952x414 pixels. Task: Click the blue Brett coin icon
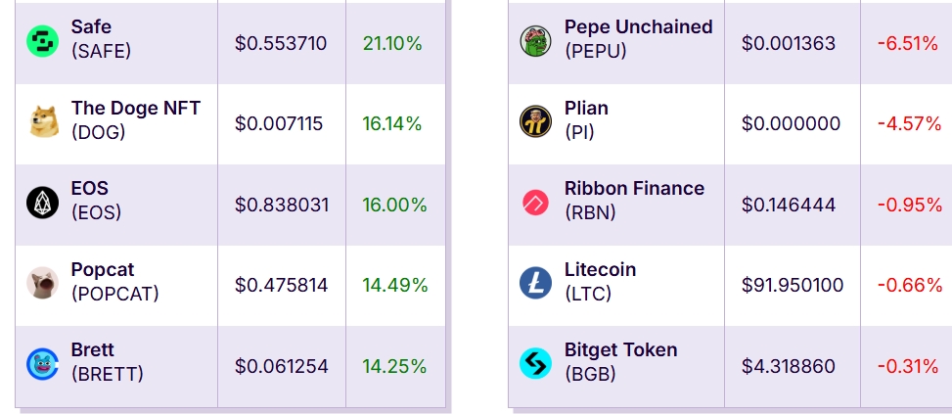(x=42, y=364)
